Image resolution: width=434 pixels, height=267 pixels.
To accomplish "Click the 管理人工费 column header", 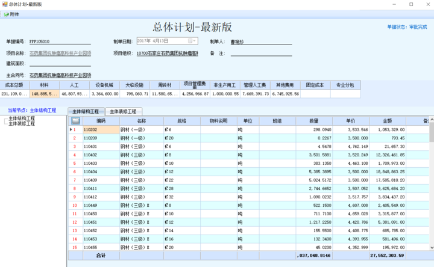I will click(255, 85).
